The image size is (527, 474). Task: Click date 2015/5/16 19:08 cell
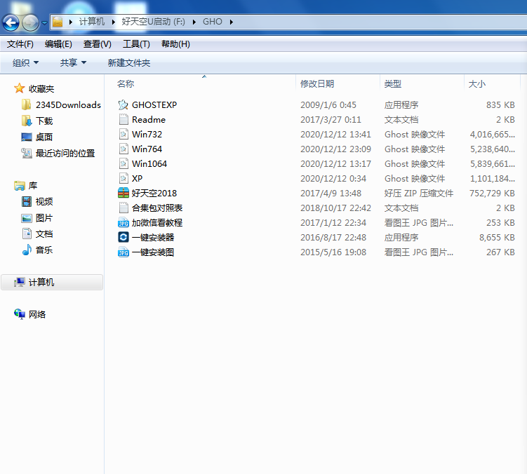(x=333, y=252)
